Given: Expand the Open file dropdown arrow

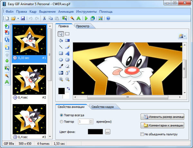Looking at the screenshot, I should 18,19.
